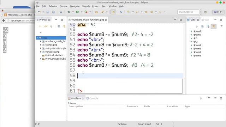This screenshot has width=226, height=127.
Task: Select the numbers_math_functions.php editor tab
Action: 88,20
